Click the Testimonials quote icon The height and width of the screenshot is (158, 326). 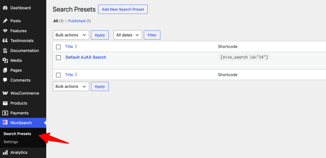click(5, 40)
